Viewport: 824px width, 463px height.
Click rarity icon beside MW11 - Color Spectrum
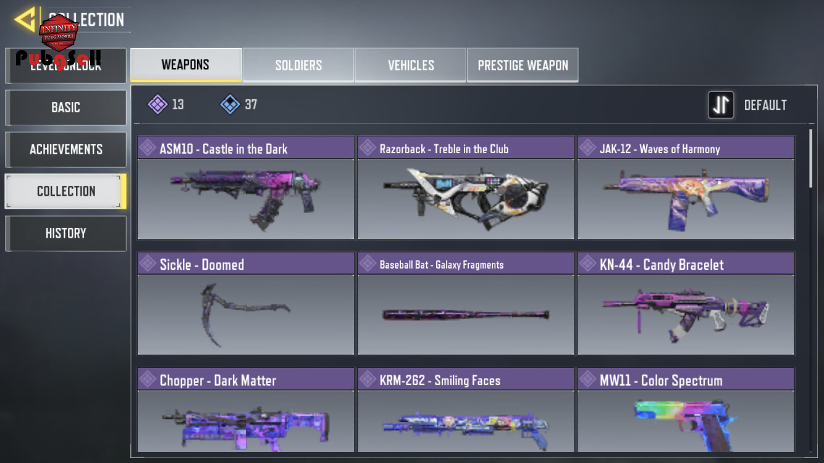[587, 379]
